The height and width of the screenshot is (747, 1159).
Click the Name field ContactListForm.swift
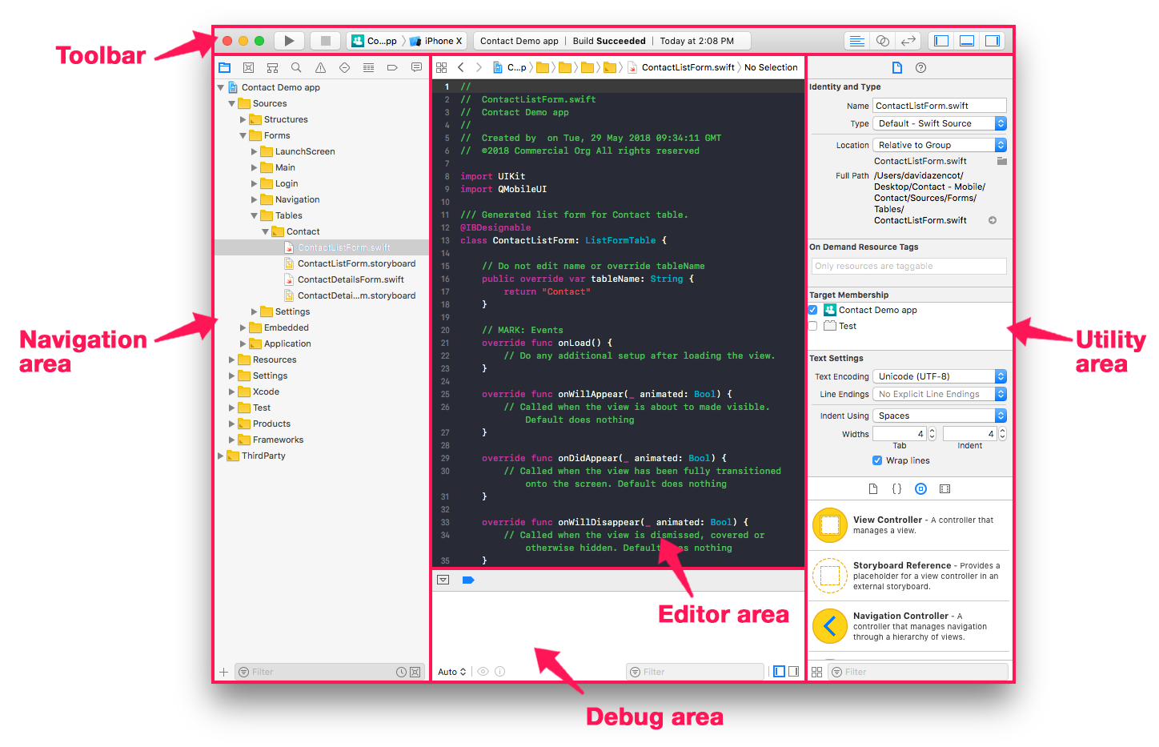939,106
